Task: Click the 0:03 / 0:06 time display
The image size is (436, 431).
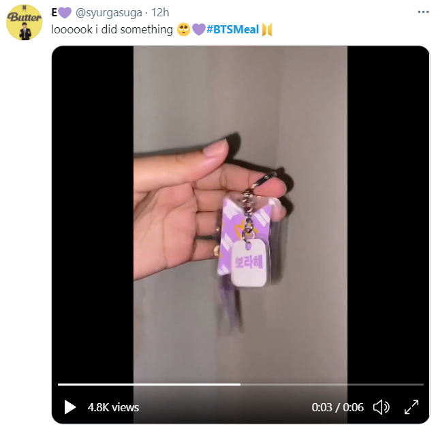Action: tap(337, 407)
